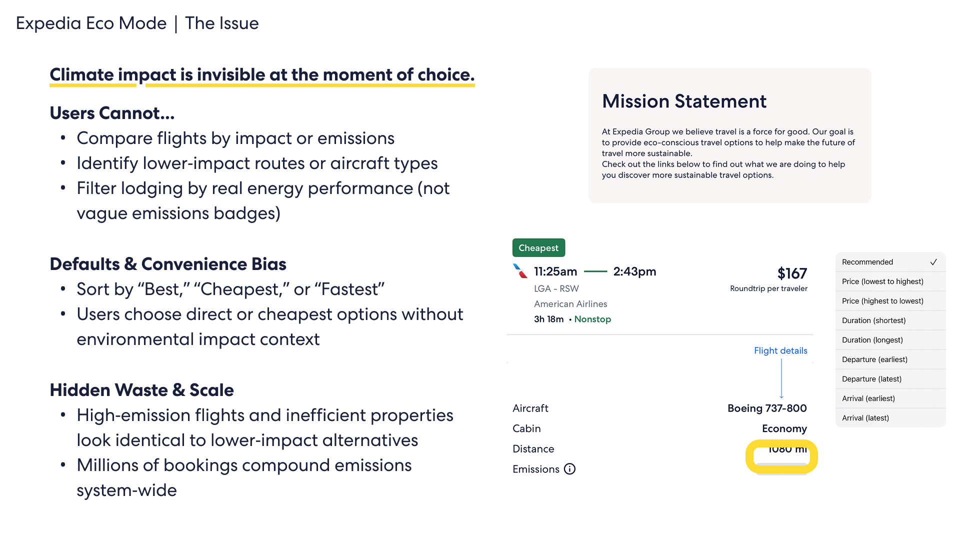Click the American Airlines logo icon
The height and width of the screenshot is (540, 960).
[520, 271]
